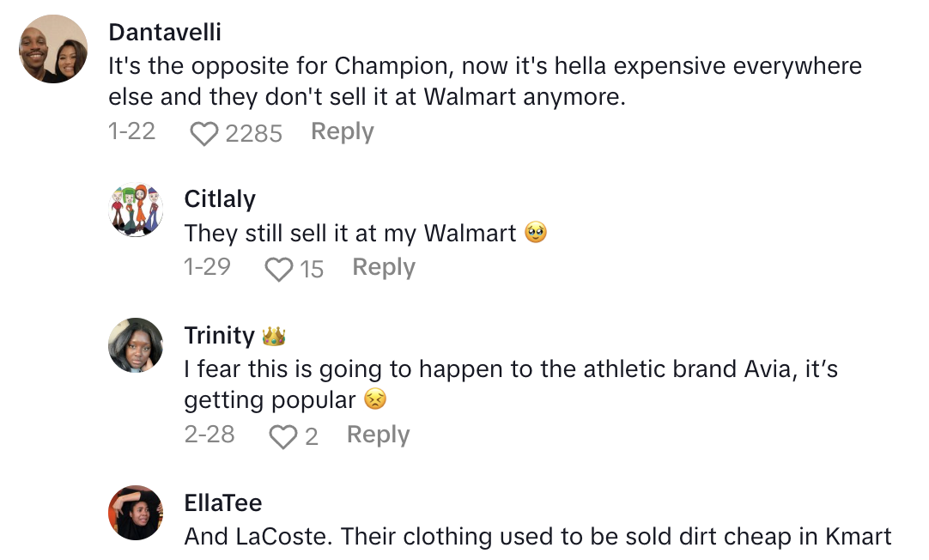This screenshot has height=560, width=929.
Task: Click Trinity's profile photo
Action: click(x=136, y=345)
